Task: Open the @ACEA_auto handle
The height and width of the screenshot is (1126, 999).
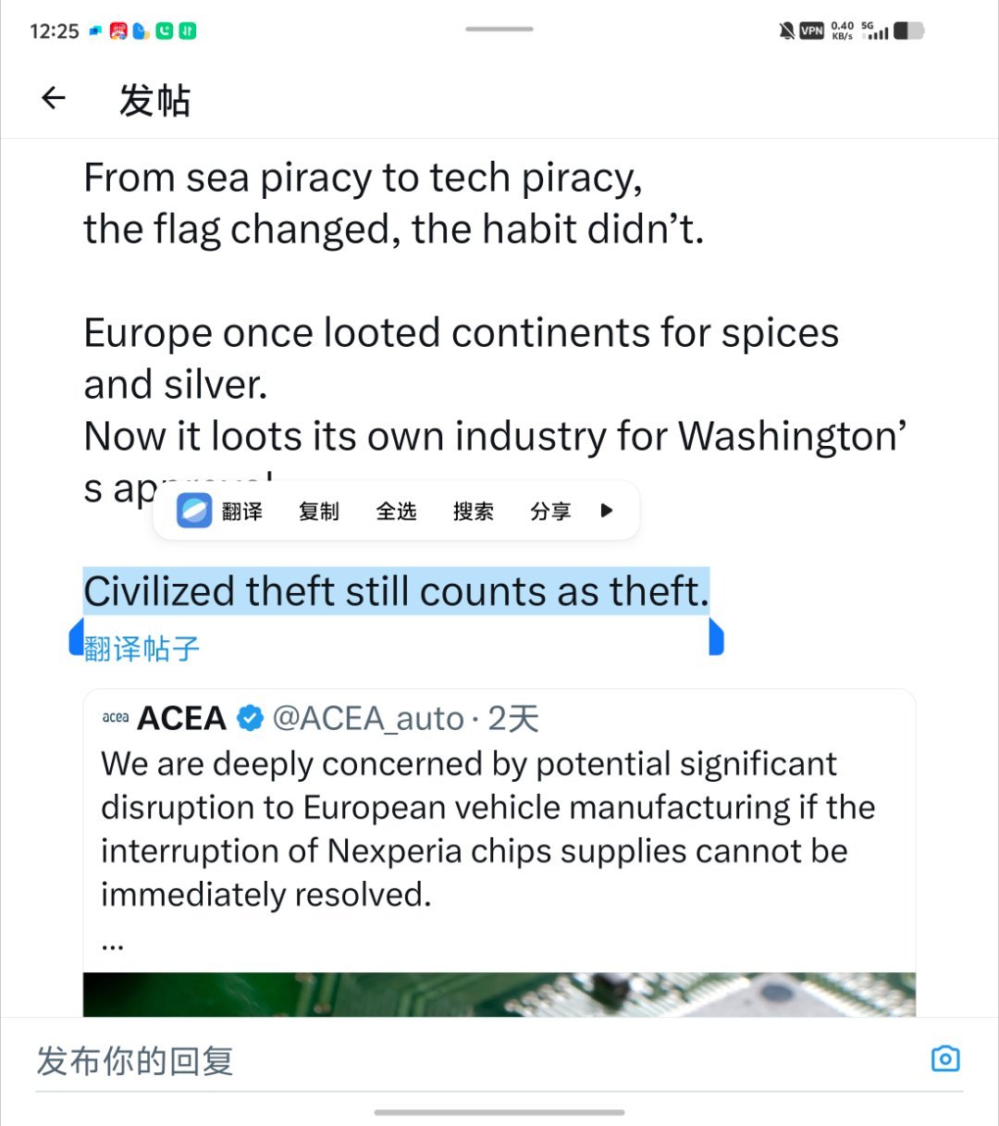Action: click(368, 718)
